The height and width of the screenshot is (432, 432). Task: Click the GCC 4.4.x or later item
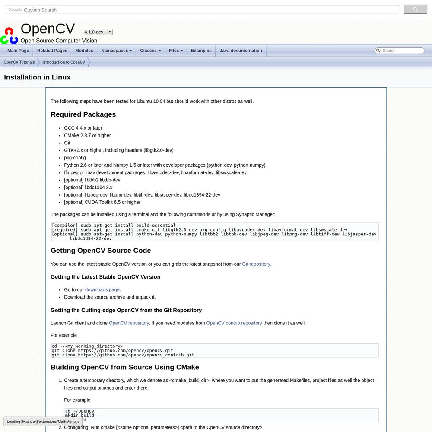(83, 128)
